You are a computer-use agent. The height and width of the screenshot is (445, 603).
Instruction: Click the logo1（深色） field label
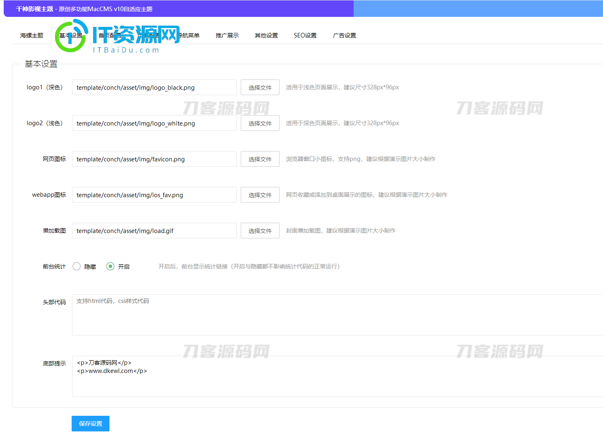[45, 87]
